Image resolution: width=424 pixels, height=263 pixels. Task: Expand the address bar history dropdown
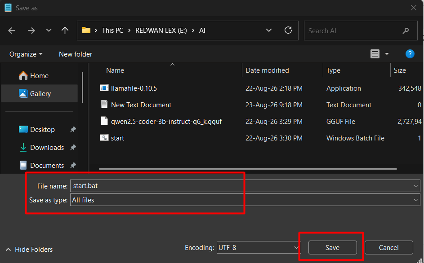(x=269, y=30)
